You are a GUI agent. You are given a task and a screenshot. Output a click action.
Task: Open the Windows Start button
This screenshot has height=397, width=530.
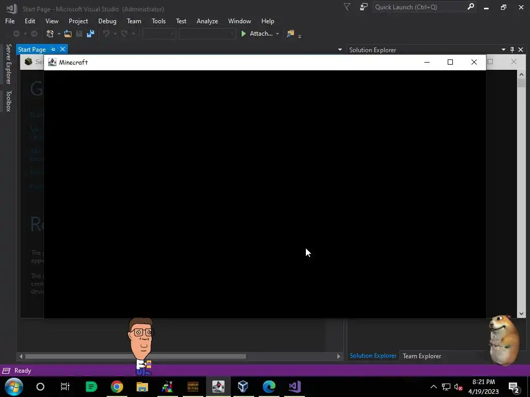(x=14, y=387)
